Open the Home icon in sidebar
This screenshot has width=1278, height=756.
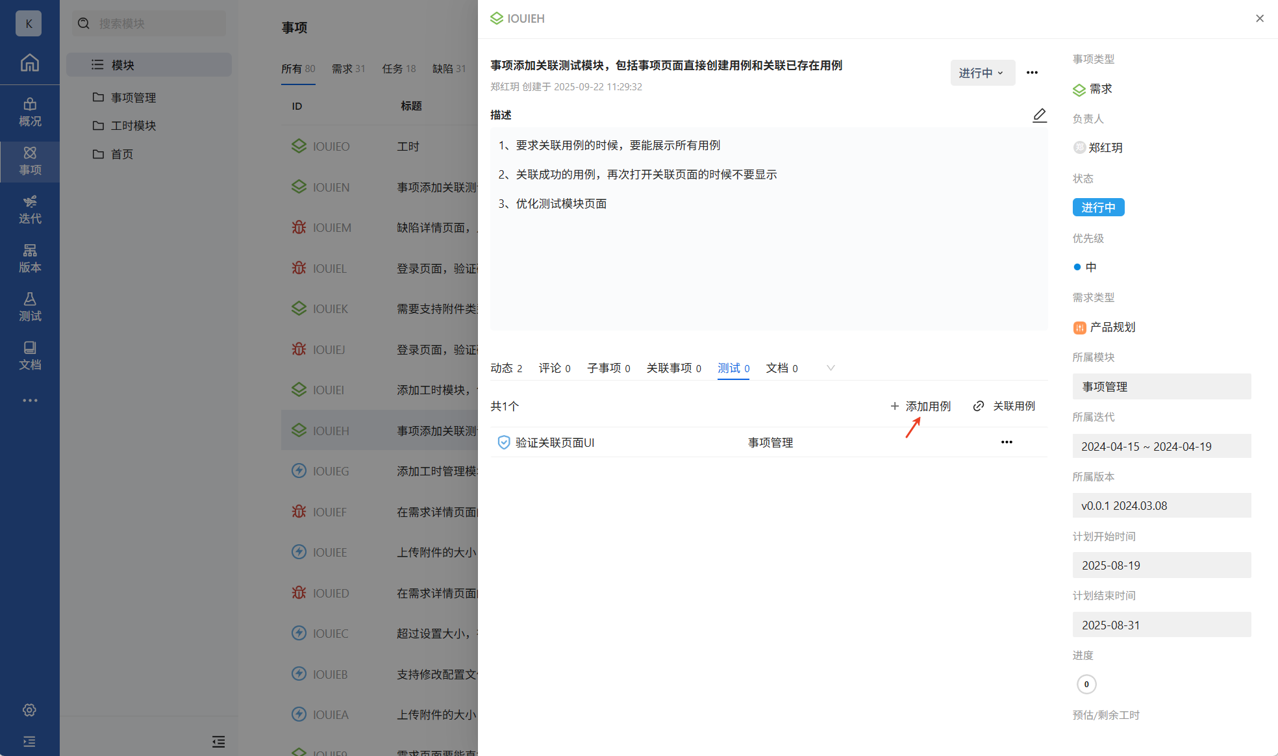click(x=29, y=63)
